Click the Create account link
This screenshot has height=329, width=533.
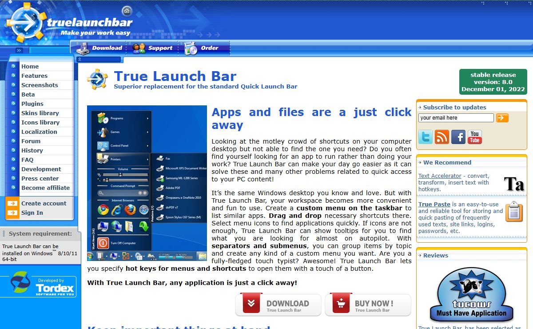click(44, 203)
